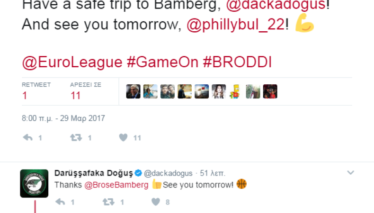This screenshot has width=374, height=213.
Task: View the 1 Retweet count list
Action: (x=36, y=91)
